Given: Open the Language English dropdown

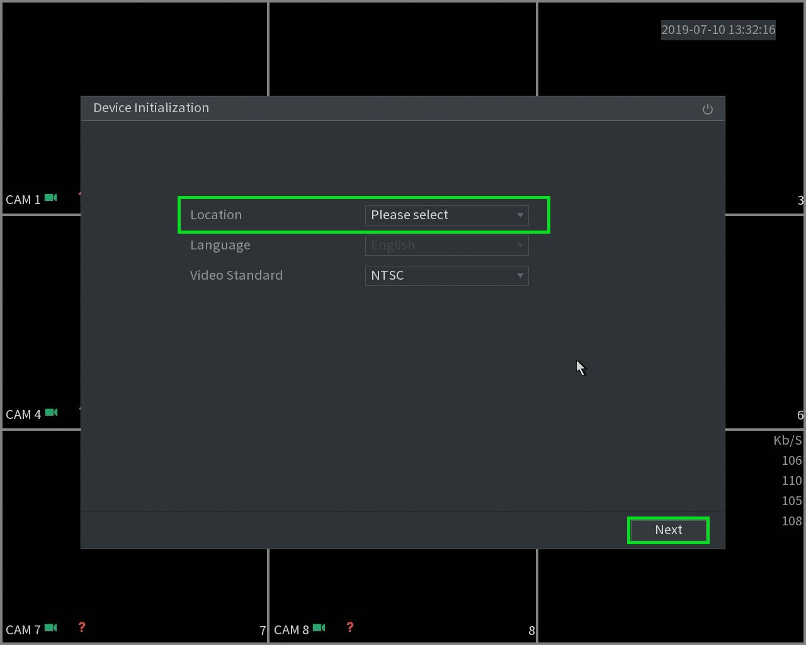Looking at the screenshot, I should 446,245.
